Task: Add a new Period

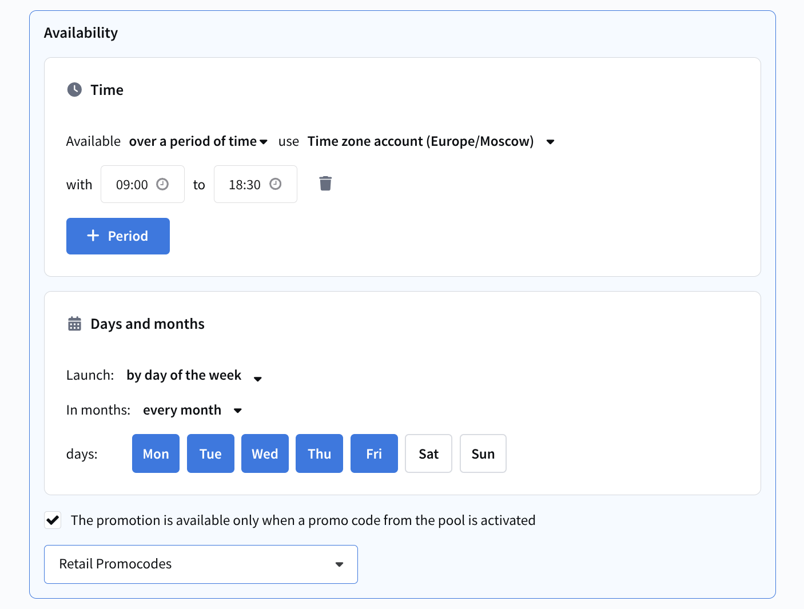Action: [x=118, y=236]
